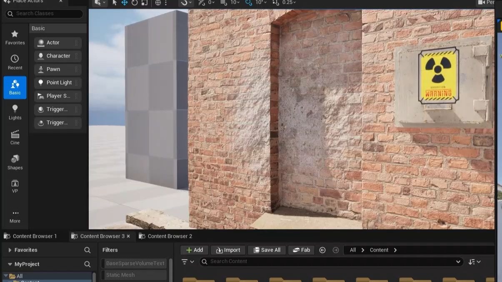502x282 pixels.
Task: Open the Lights category in Place Actors
Action: tap(15, 112)
